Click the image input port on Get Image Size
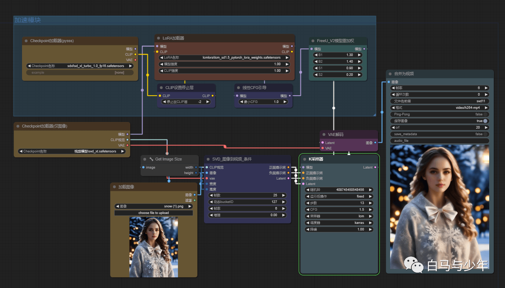The width and height of the screenshot is (505, 288). [x=143, y=167]
